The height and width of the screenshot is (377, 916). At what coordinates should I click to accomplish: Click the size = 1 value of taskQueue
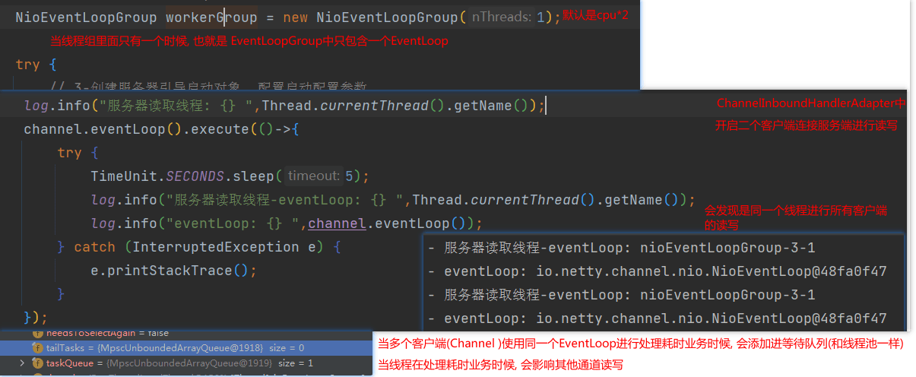click(x=296, y=363)
